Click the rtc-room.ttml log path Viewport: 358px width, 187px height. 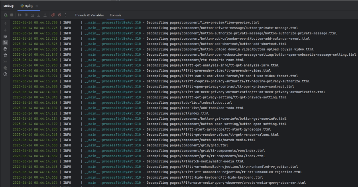pyautogui.click(x=207, y=60)
